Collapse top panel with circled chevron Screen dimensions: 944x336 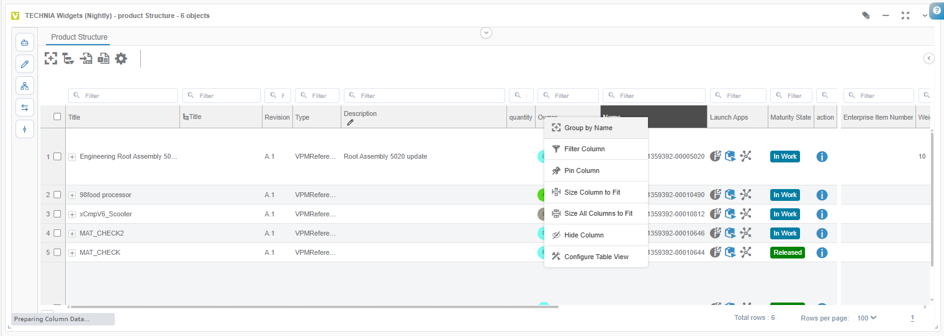pyautogui.click(x=487, y=33)
